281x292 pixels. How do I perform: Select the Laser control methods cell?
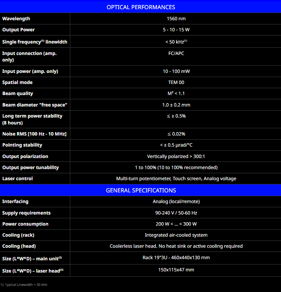pos(176,179)
